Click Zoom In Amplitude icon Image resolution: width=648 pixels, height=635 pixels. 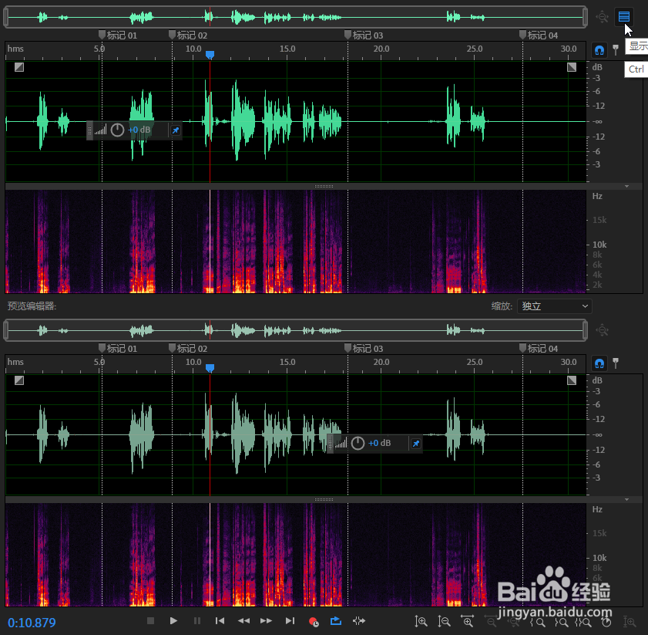(421, 621)
